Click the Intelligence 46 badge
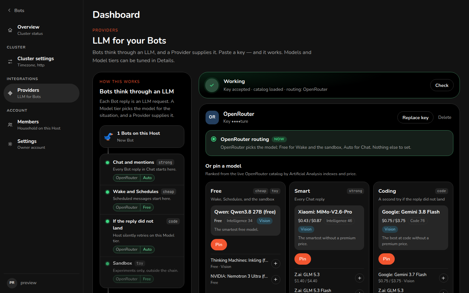 tap(339, 221)
